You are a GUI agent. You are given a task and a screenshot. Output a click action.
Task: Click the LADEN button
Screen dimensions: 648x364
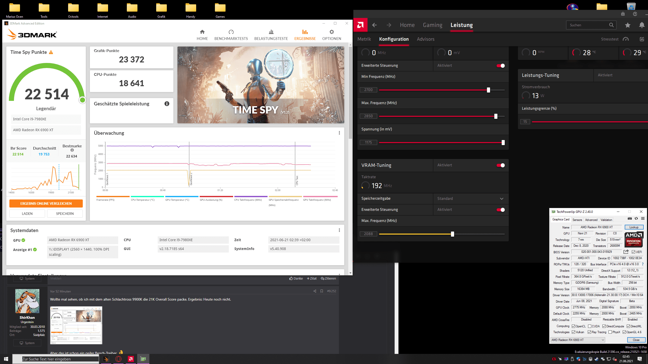coord(27,214)
